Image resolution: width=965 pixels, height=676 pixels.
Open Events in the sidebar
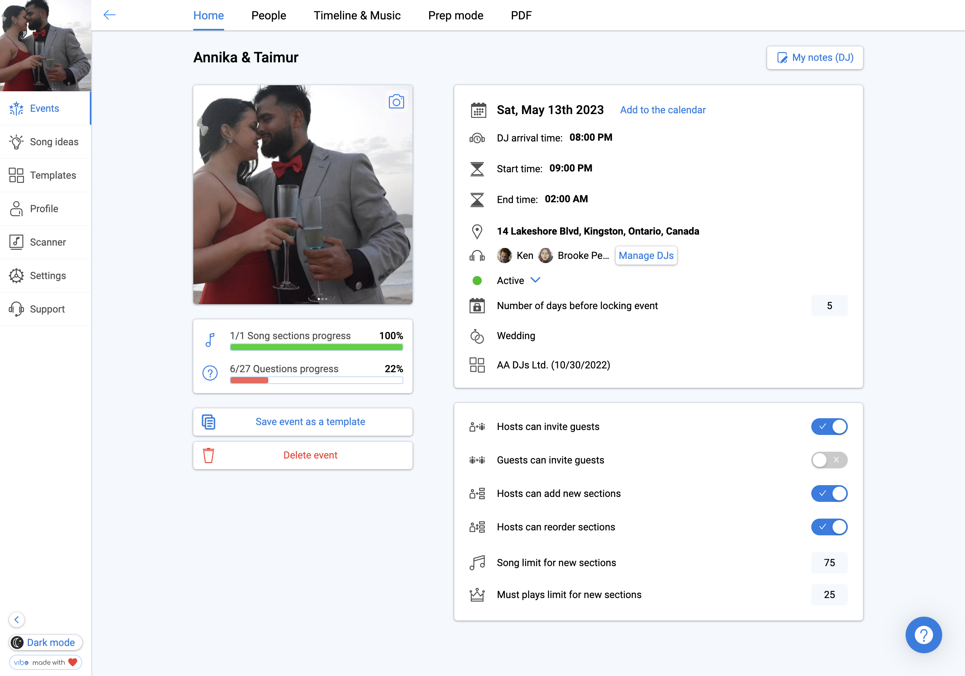tap(45, 108)
